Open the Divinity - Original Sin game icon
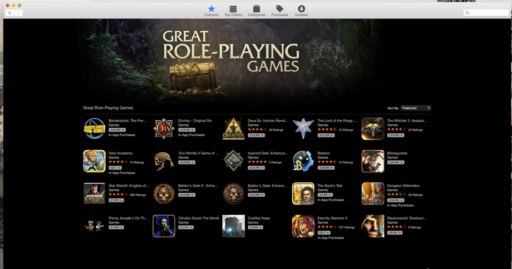 point(164,129)
